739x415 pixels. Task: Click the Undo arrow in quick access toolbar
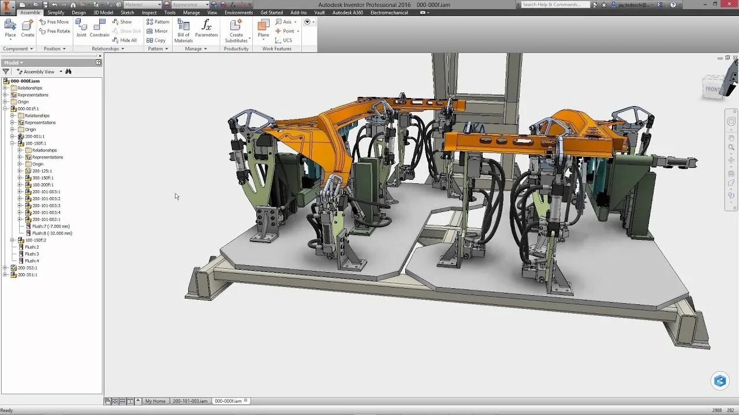pos(54,5)
